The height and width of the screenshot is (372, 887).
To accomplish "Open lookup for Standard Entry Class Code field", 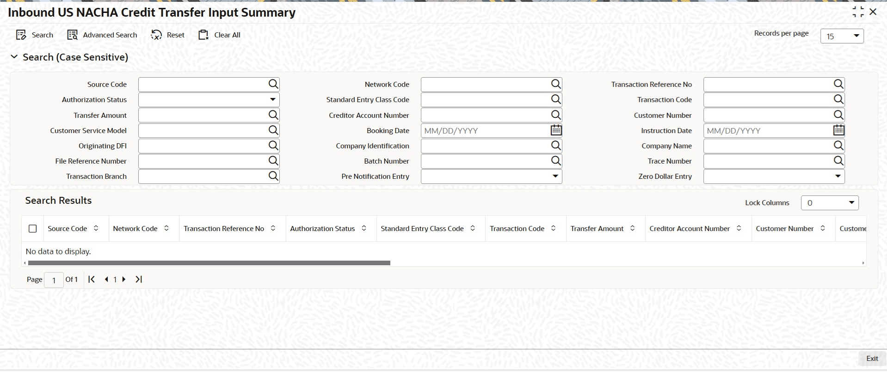I will pyautogui.click(x=556, y=99).
